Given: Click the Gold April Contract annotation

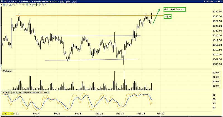Looking at the screenshot, I should tap(174, 9).
